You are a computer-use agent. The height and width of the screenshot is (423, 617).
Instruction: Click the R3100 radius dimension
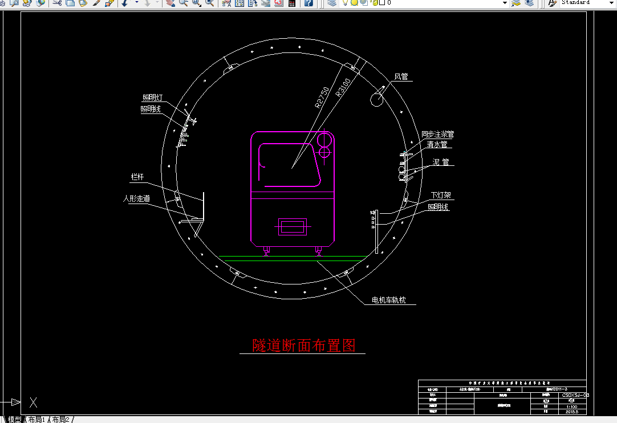click(343, 87)
